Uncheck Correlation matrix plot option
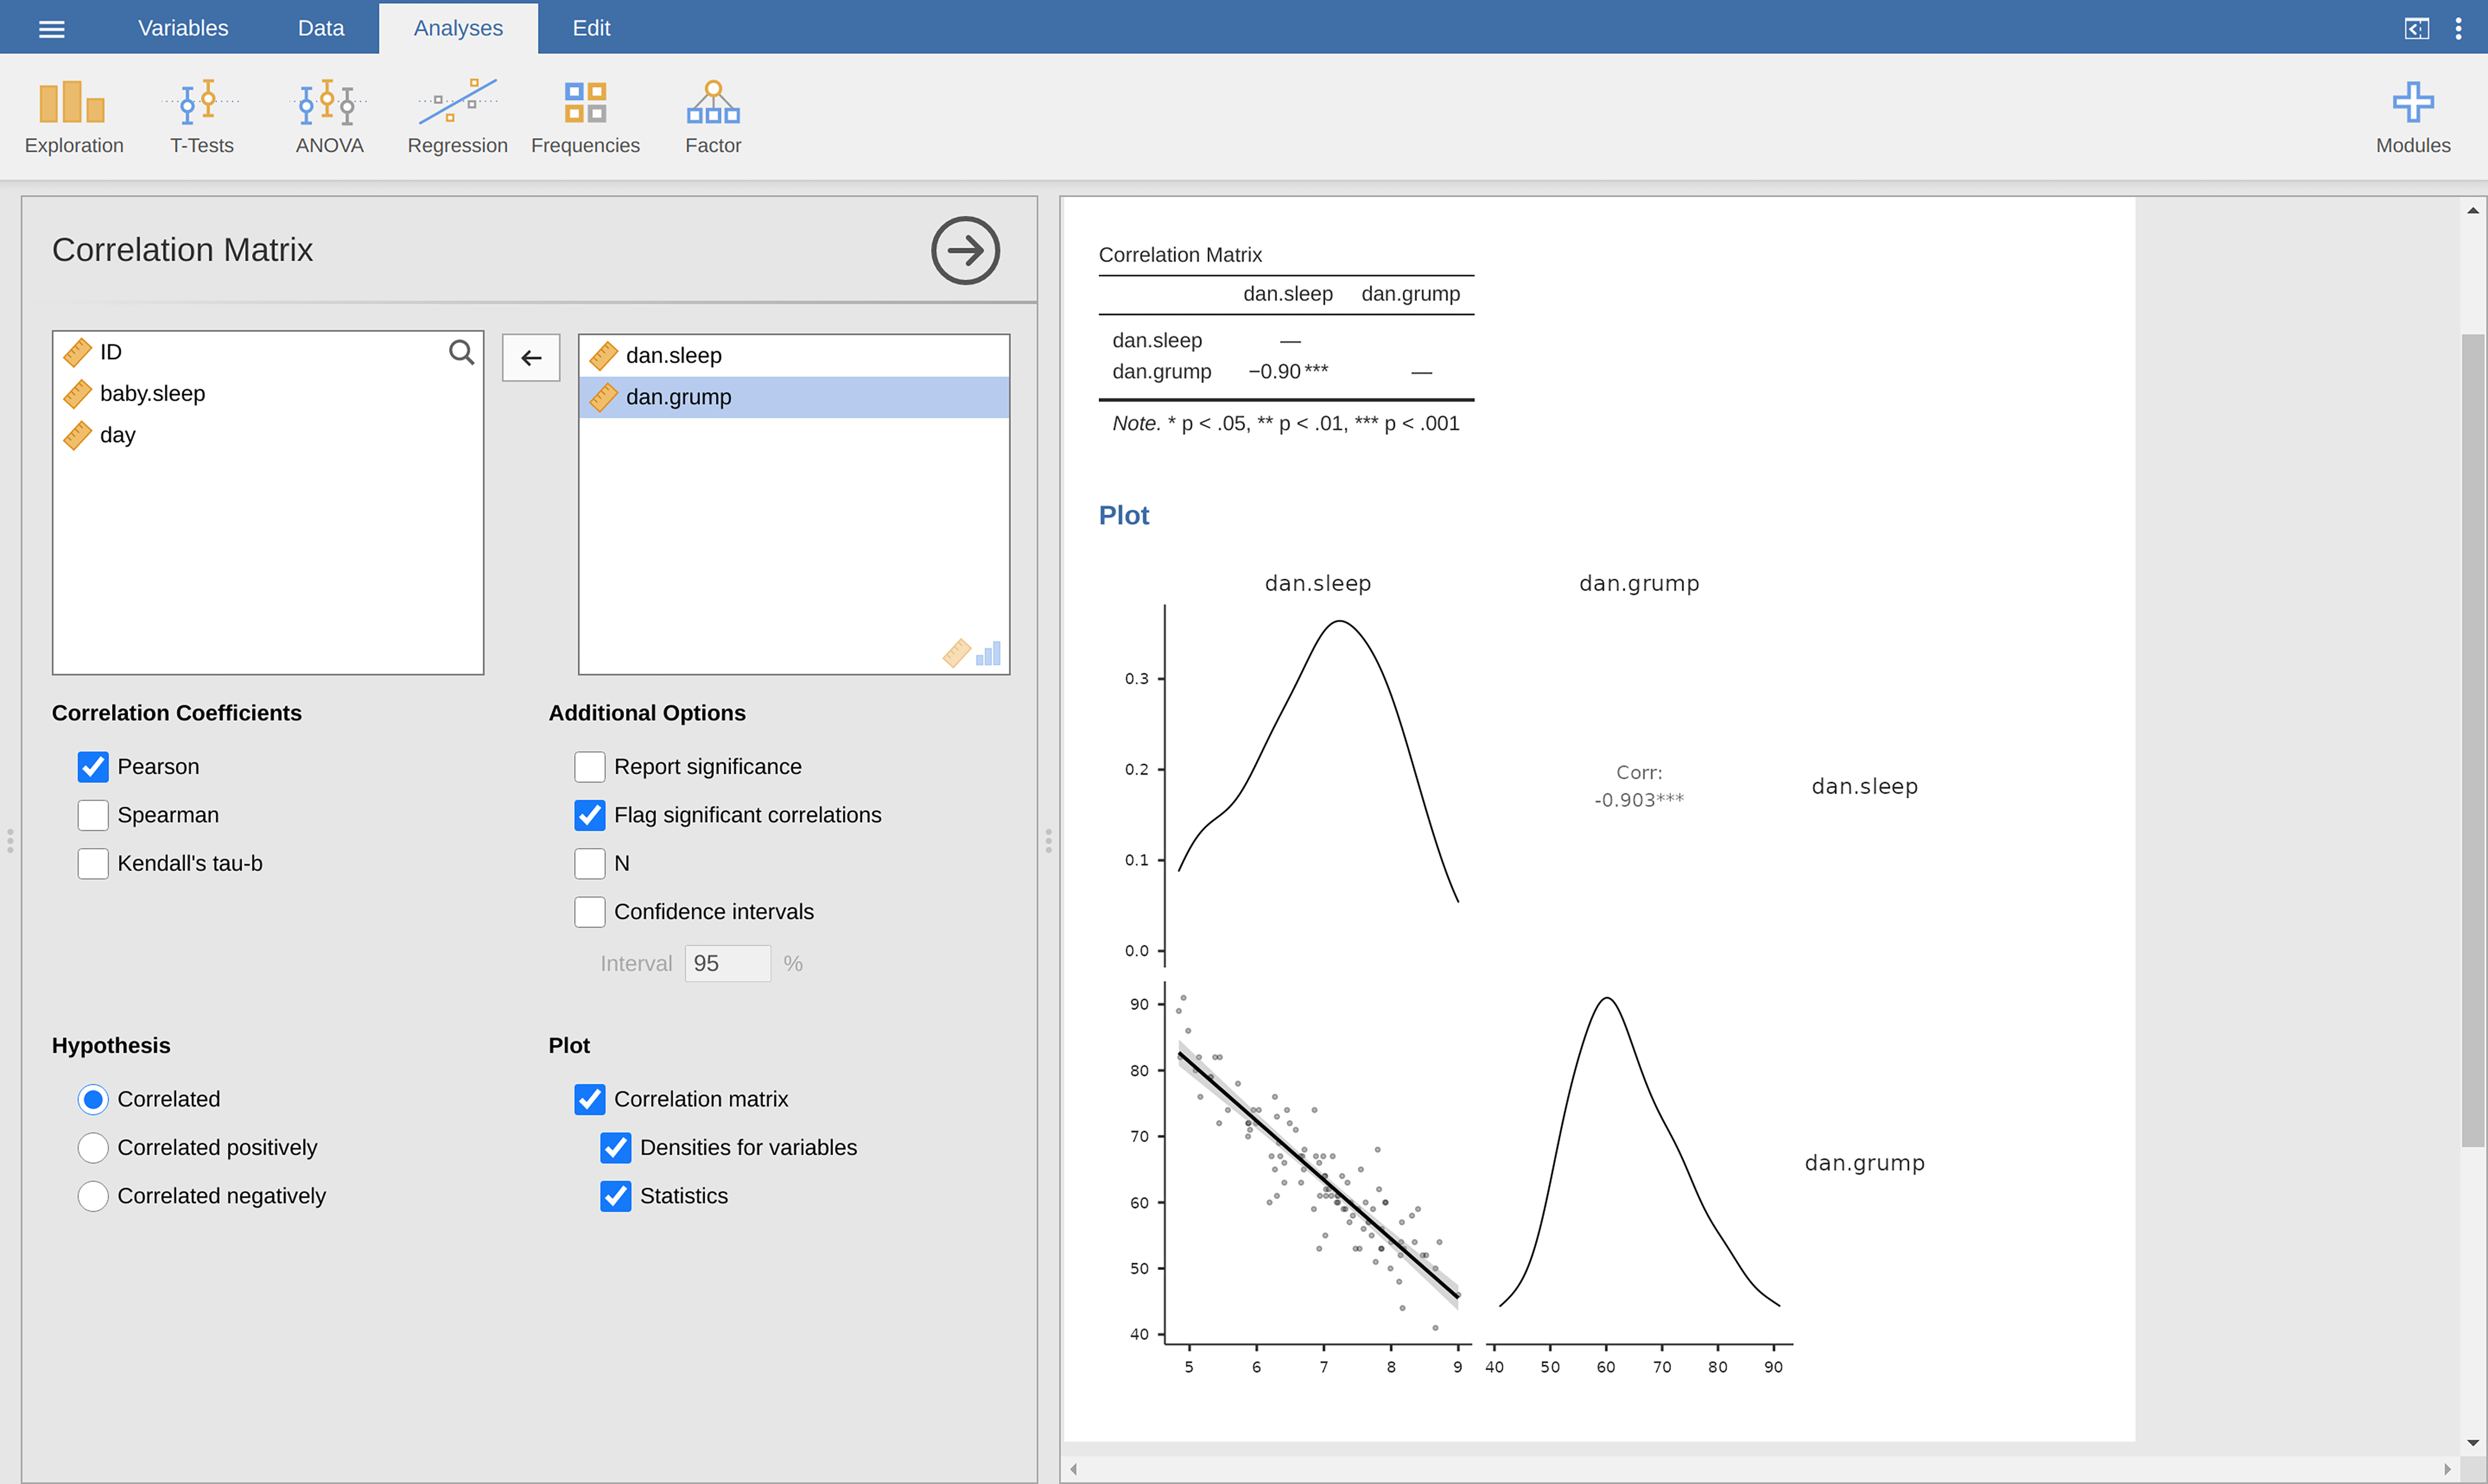 589,1099
